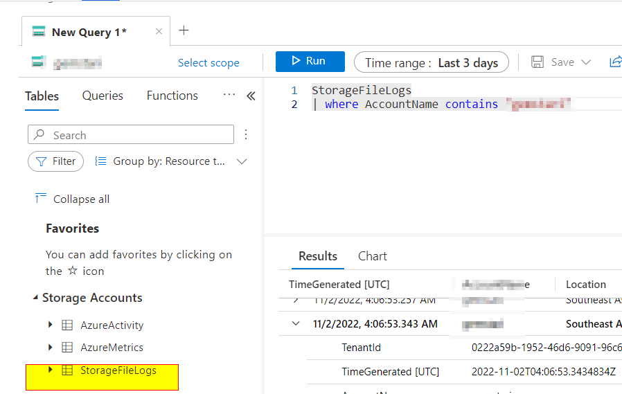The image size is (622, 394).
Task: Select the AzureActivity table name
Action: [112, 325]
